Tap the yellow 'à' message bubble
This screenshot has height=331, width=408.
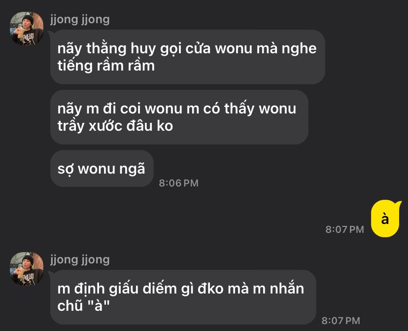tap(385, 219)
